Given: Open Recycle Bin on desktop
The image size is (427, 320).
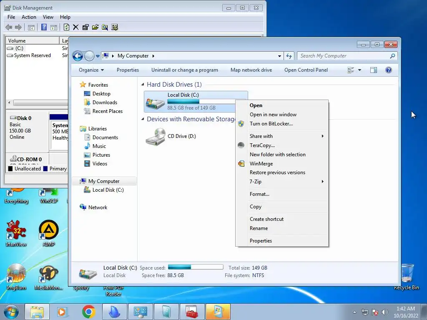Looking at the screenshot, I should point(407,276).
